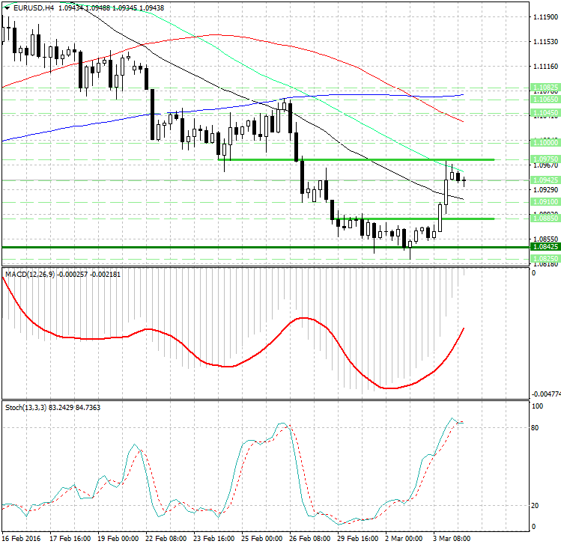Click the triangle arrow beside EURUSD,H4 title

(x=7, y=7)
